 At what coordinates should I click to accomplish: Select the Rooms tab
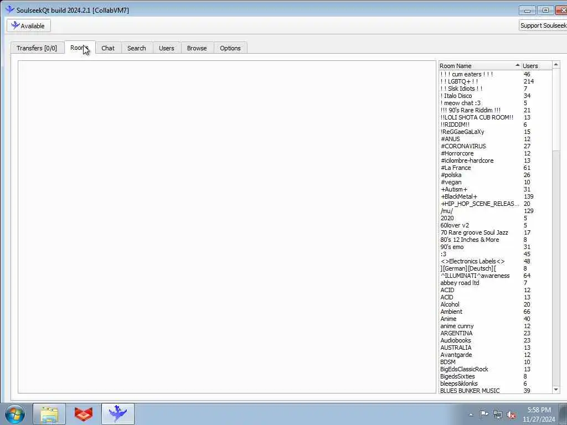[80, 48]
